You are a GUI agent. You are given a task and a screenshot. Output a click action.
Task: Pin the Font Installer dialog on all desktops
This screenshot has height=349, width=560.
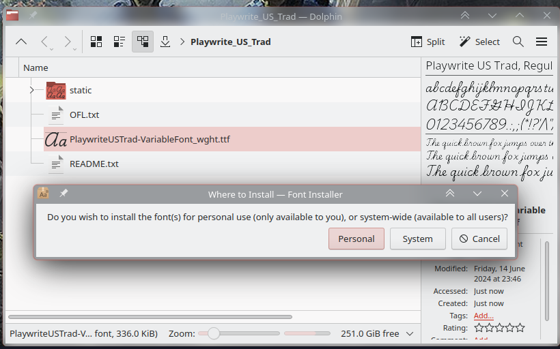[x=64, y=193]
